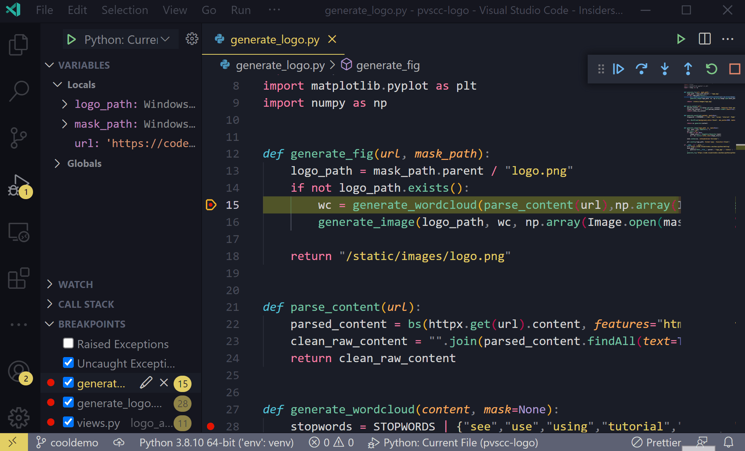Image resolution: width=745 pixels, height=451 pixels.
Task: Stop the debugger
Action: (x=735, y=69)
